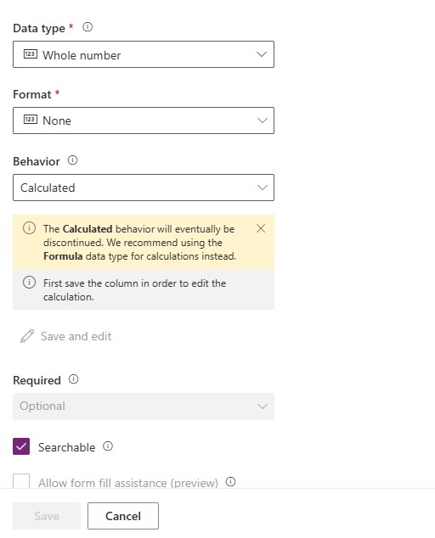The width and height of the screenshot is (435, 538).
Task: Click the Save button
Action: [x=47, y=516]
